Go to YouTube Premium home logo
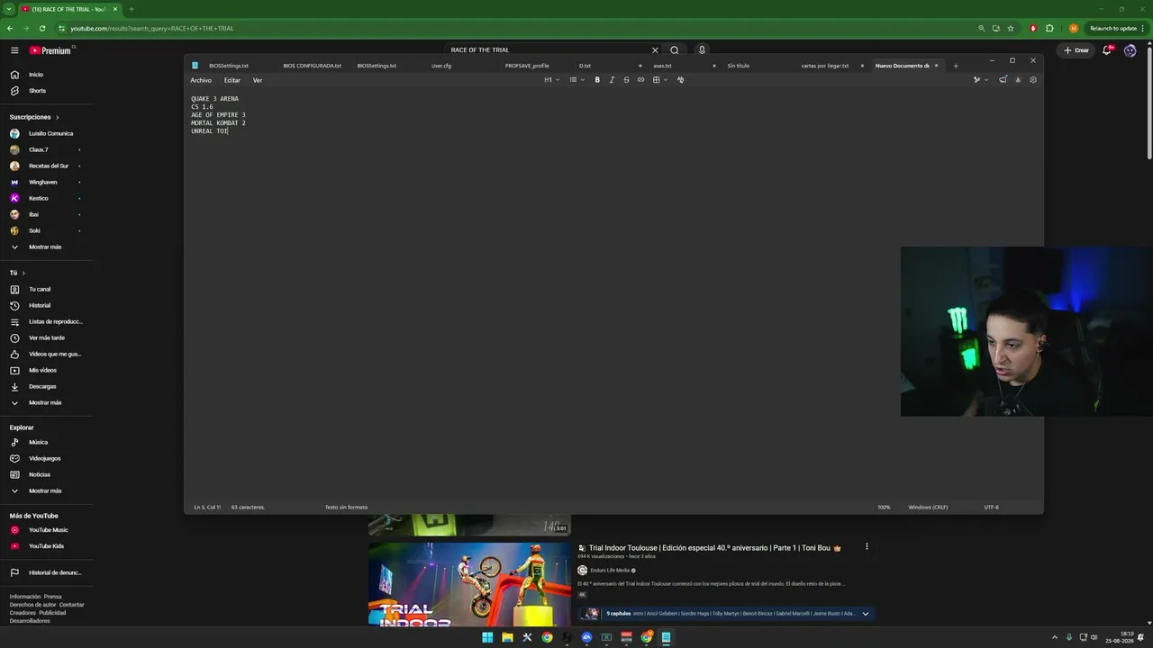1153x648 pixels. pos(50,50)
